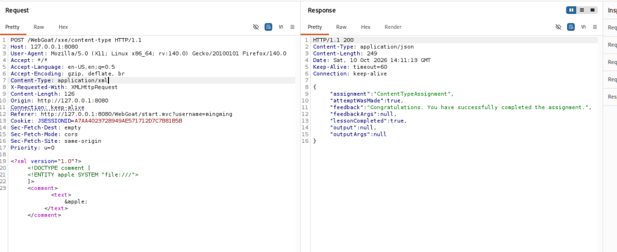
Task: Click the 'Content-Length: 249' response header
Action: [345, 54]
